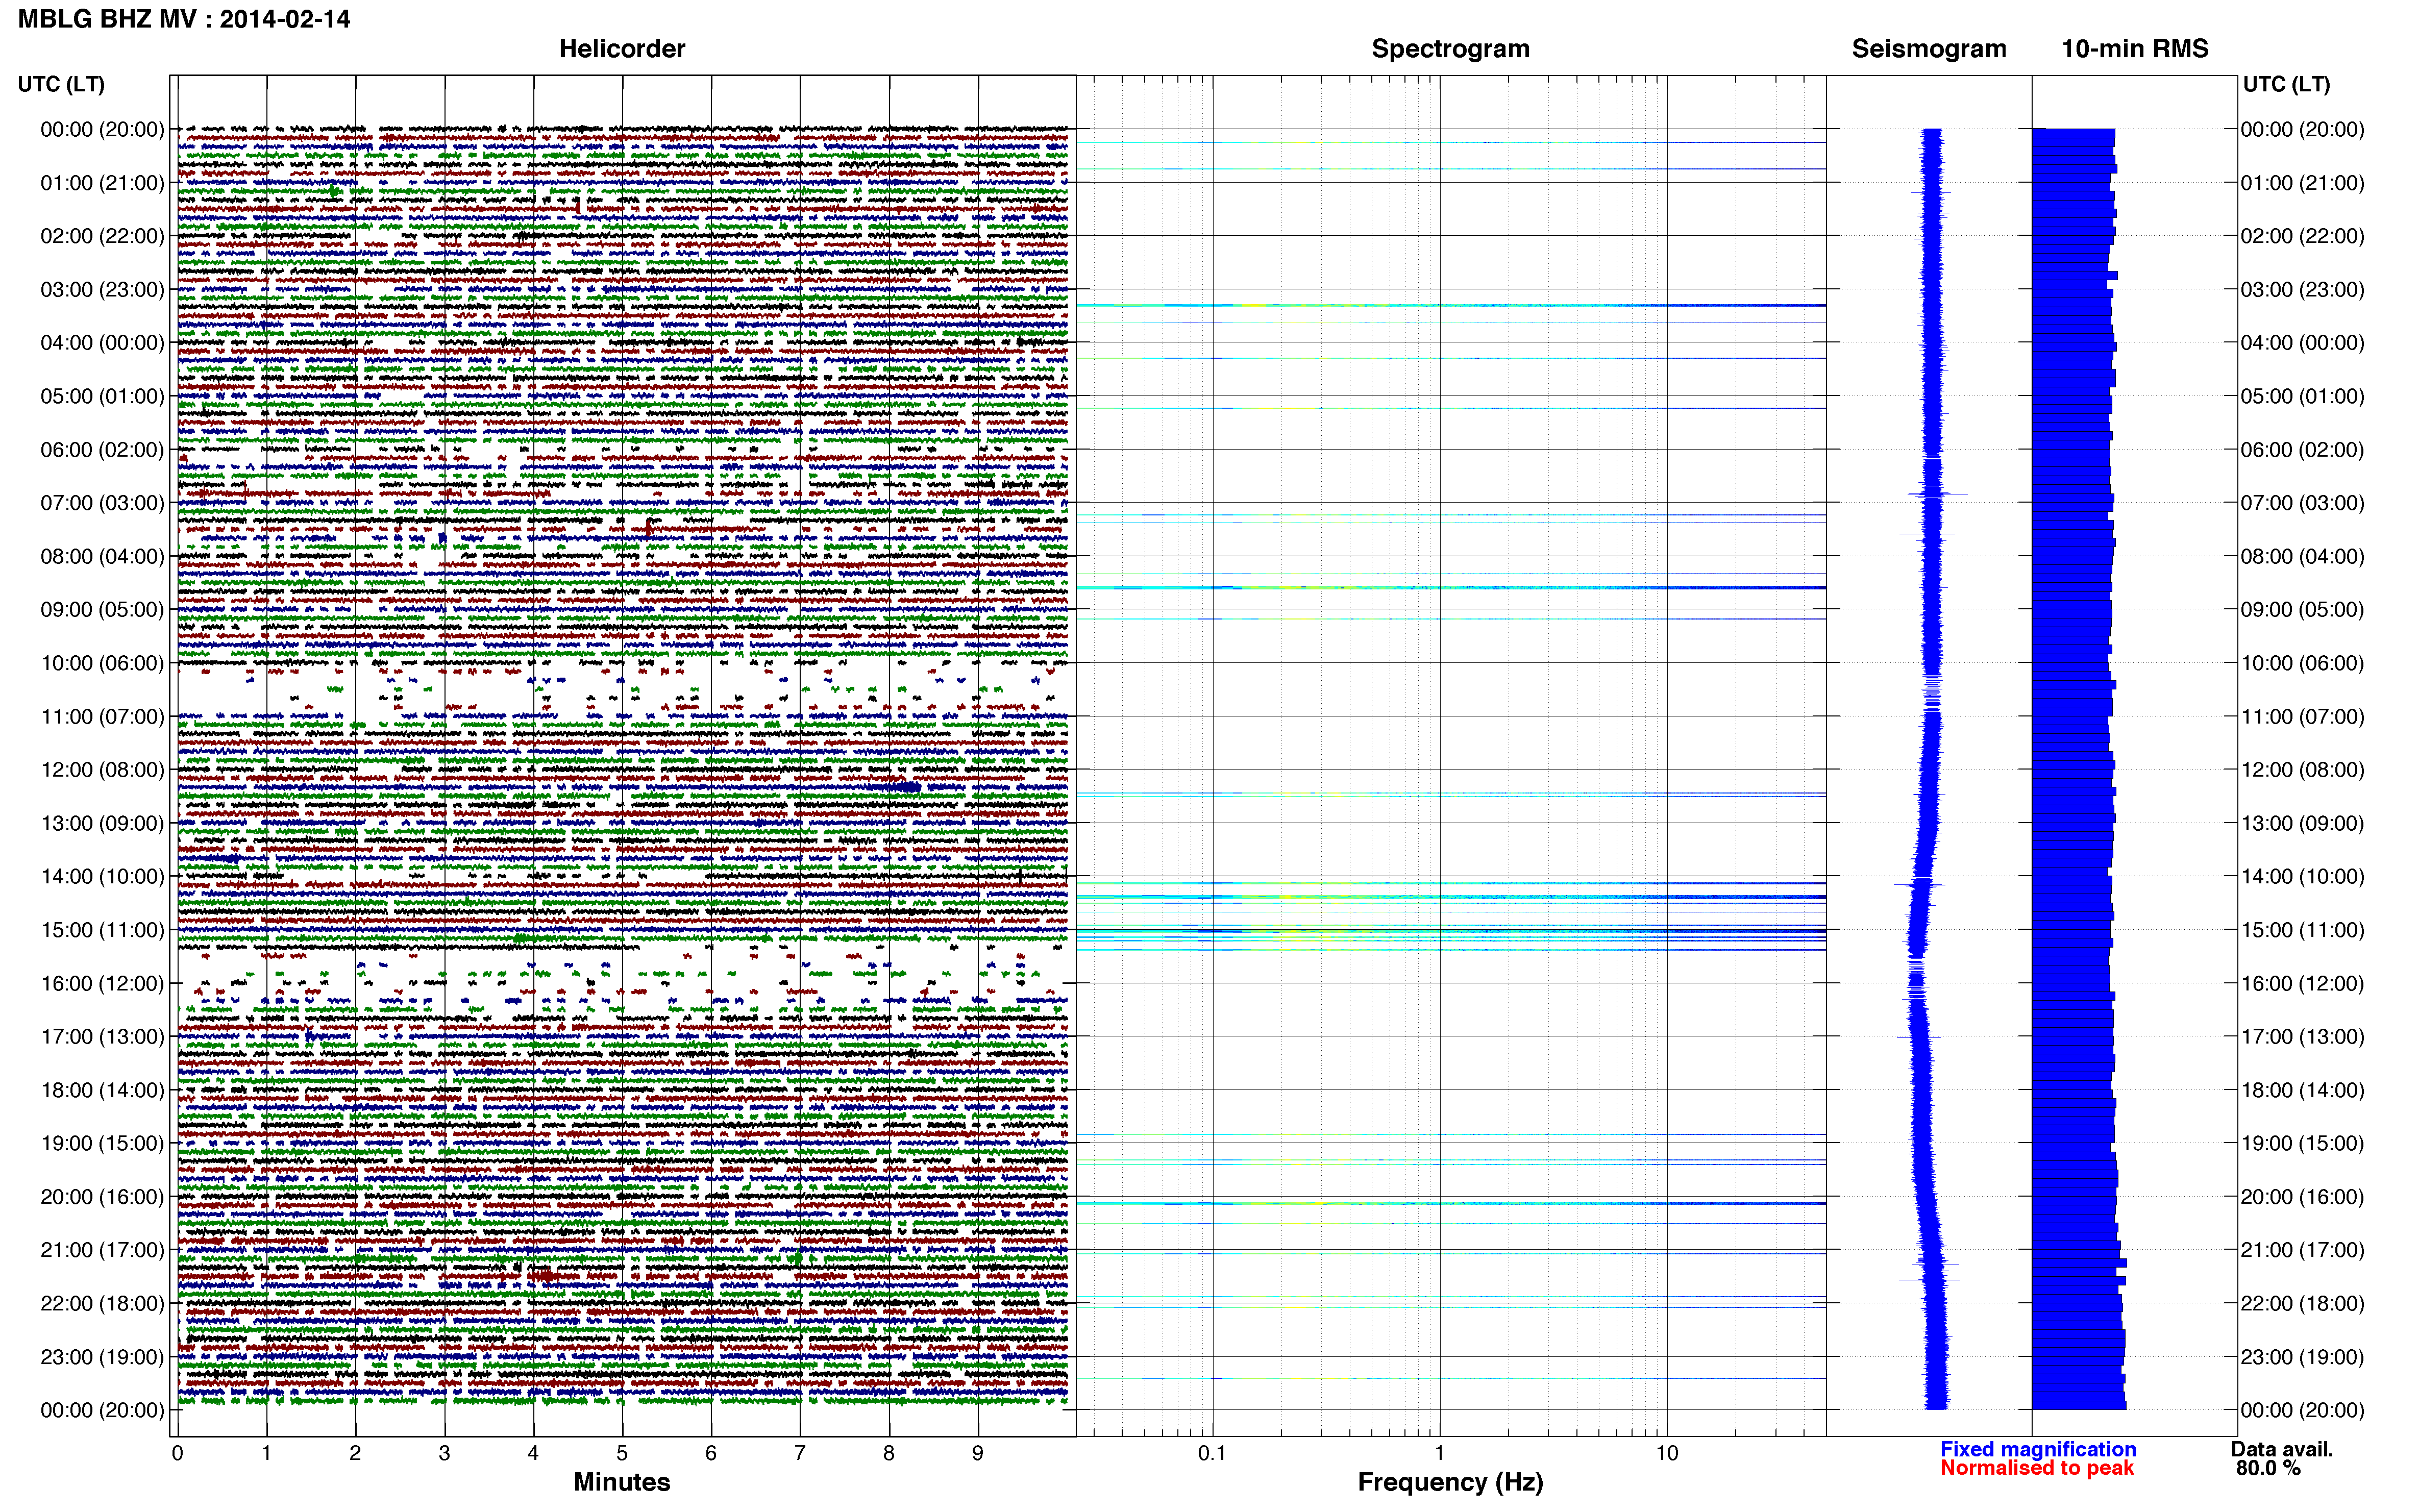Click the 10 tick on the frequency axis
Viewport: 2419px width, 1512px height.
[x=1666, y=1453]
